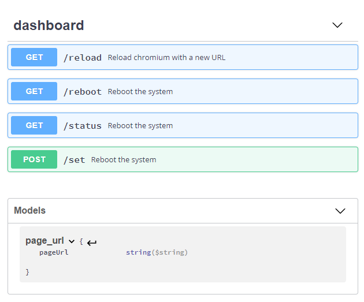
Task: Click the GET badge for /reload
Action: 34,57
